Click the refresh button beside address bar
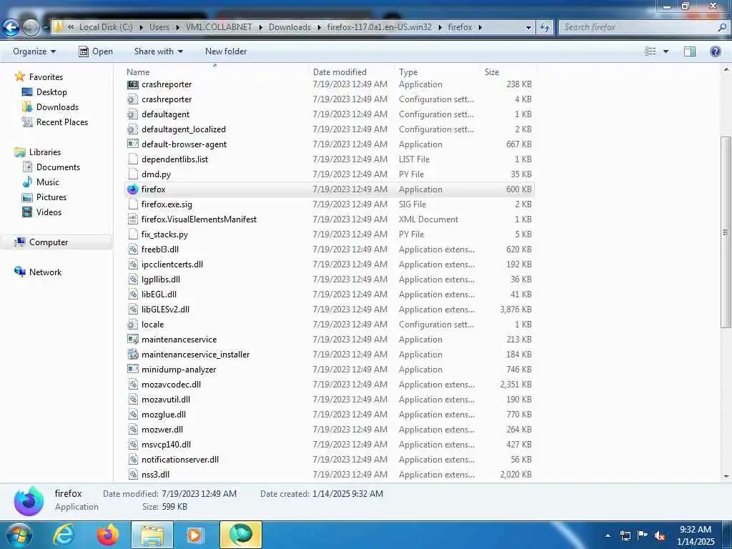Screen dimensions: 732x549 [544, 27]
